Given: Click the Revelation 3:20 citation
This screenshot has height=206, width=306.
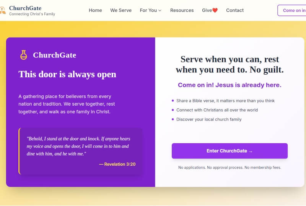Looking at the screenshot, I should [117, 164].
